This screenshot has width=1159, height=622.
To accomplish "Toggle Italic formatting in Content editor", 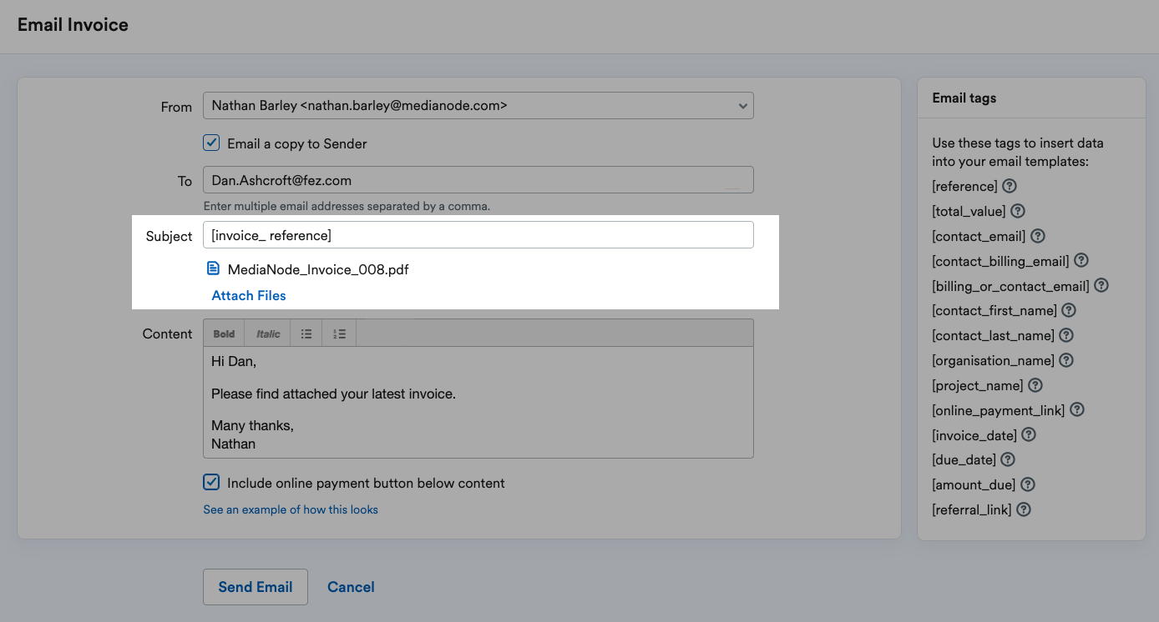I will pos(268,334).
